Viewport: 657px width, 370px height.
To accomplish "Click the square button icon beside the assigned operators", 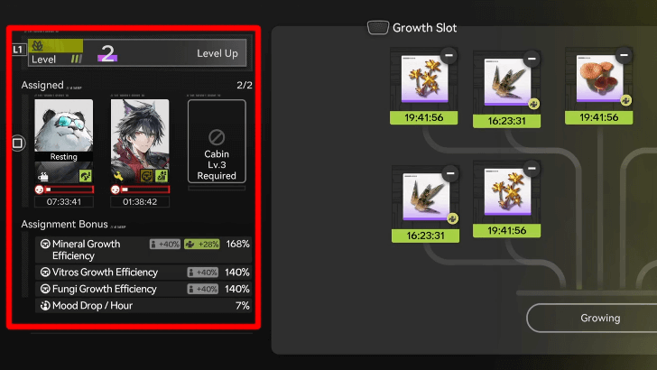I will click(x=18, y=143).
